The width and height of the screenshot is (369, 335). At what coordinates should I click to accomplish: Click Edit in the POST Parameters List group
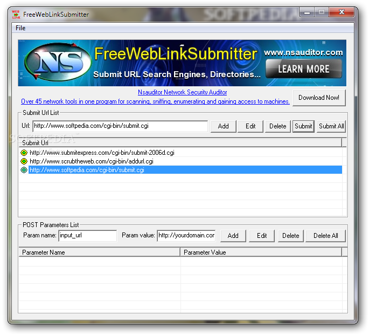262,236
